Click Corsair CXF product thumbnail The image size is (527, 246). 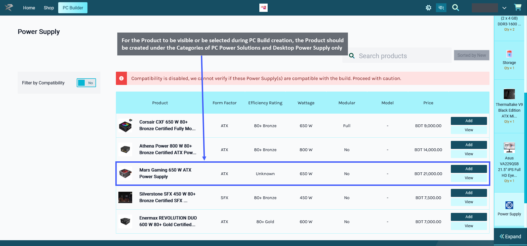point(126,126)
